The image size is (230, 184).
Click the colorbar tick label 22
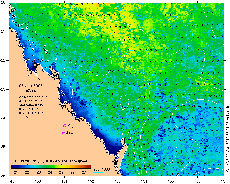[x=27, y=172]
